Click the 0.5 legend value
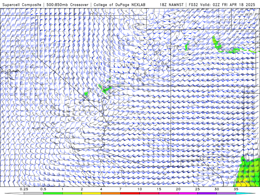 tap(43, 189)
